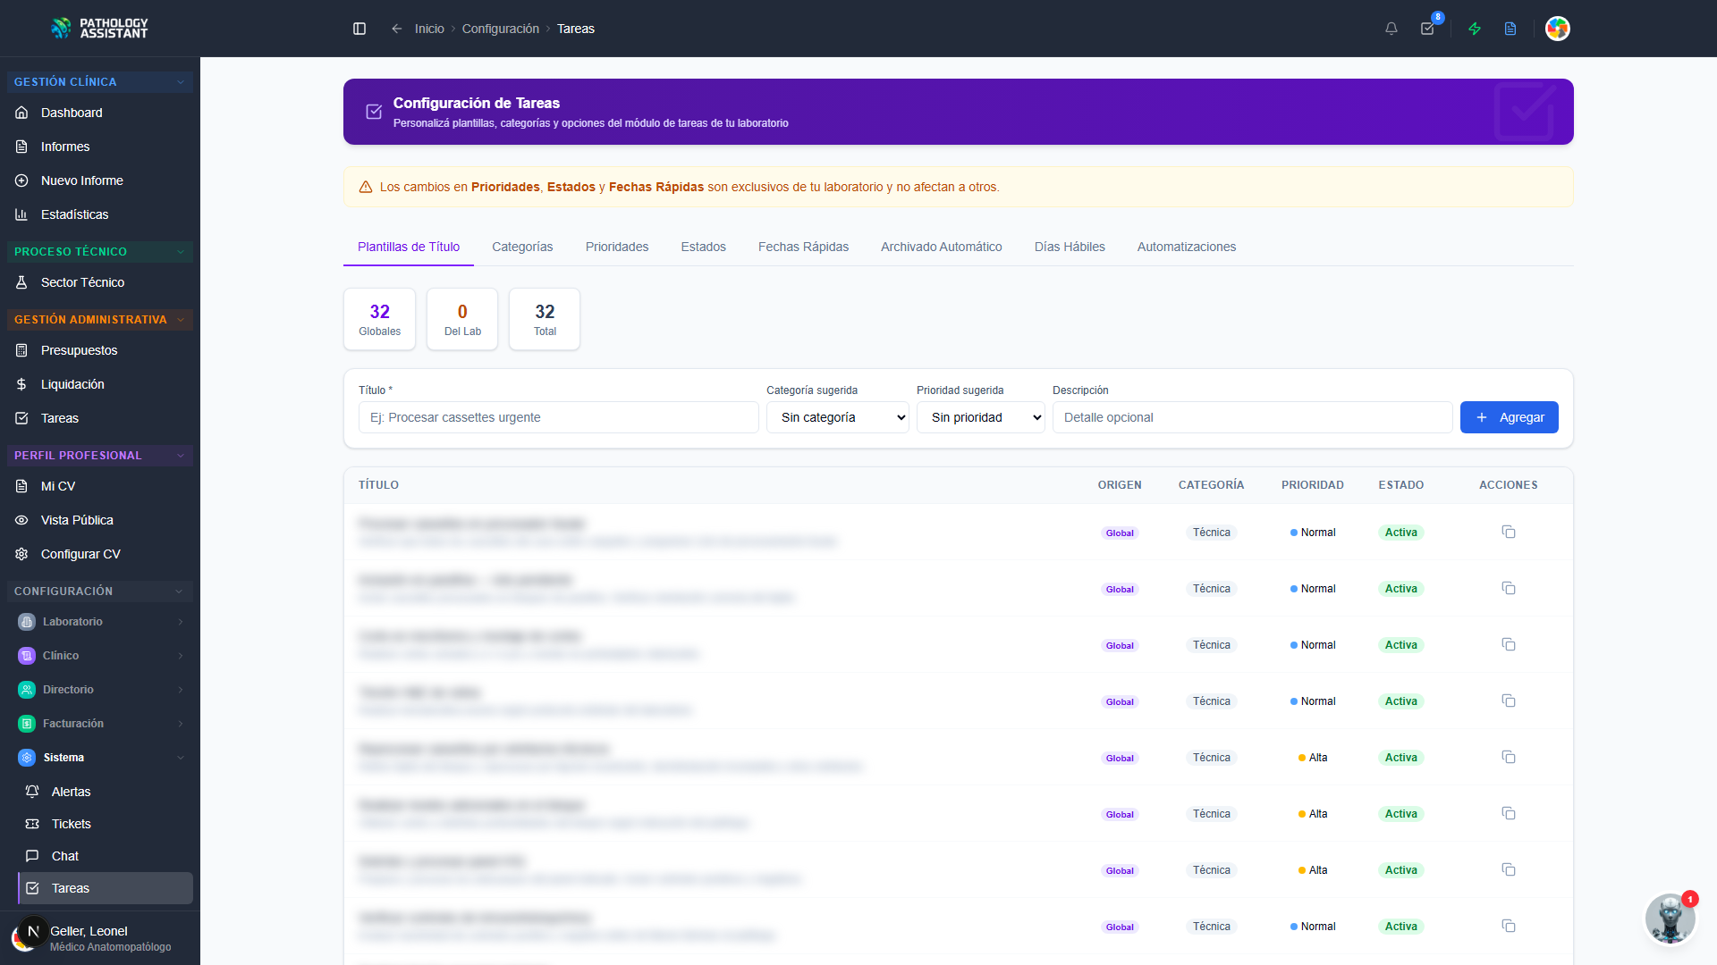This screenshot has height=965, width=1717.
Task: Create Nuevo Informe from sidebar
Action: coord(100,180)
